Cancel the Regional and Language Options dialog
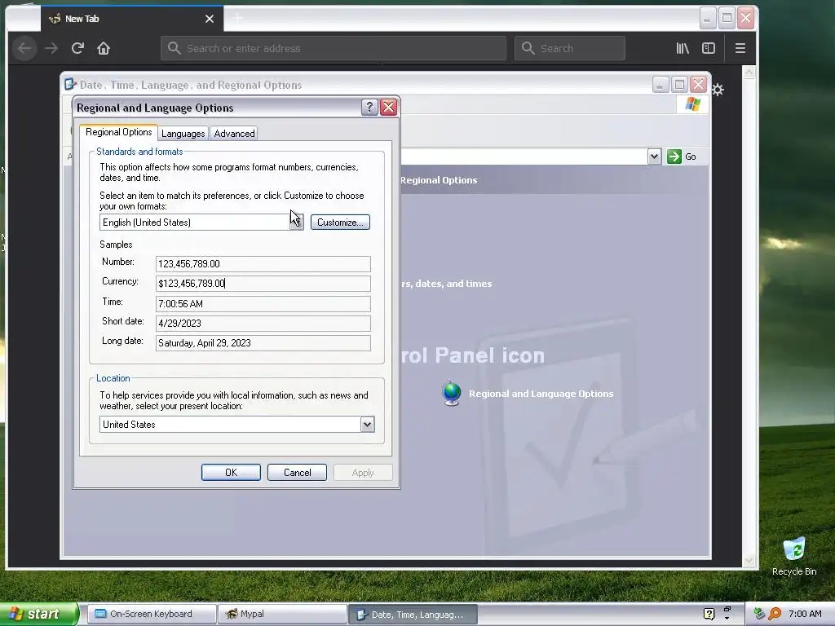Viewport: 835px width, 626px height. pos(297,472)
